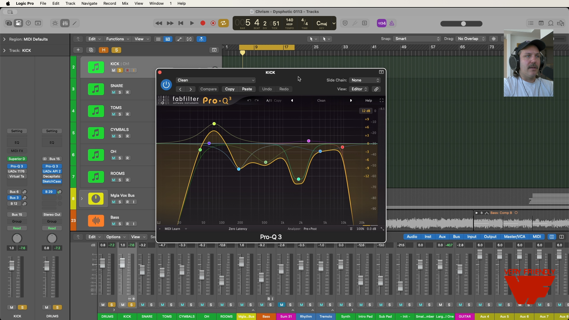
Task: Click the yellow EQ band node at peak
Action: tap(214, 124)
